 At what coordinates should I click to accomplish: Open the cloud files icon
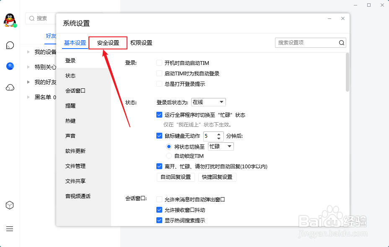click(x=10, y=87)
